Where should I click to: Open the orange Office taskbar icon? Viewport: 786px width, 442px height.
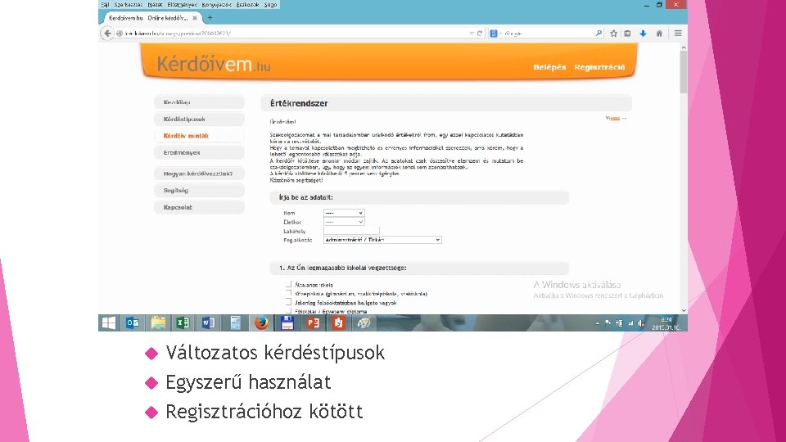(338, 322)
